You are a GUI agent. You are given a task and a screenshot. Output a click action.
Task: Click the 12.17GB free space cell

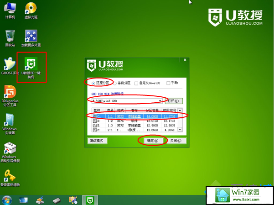tap(169, 121)
